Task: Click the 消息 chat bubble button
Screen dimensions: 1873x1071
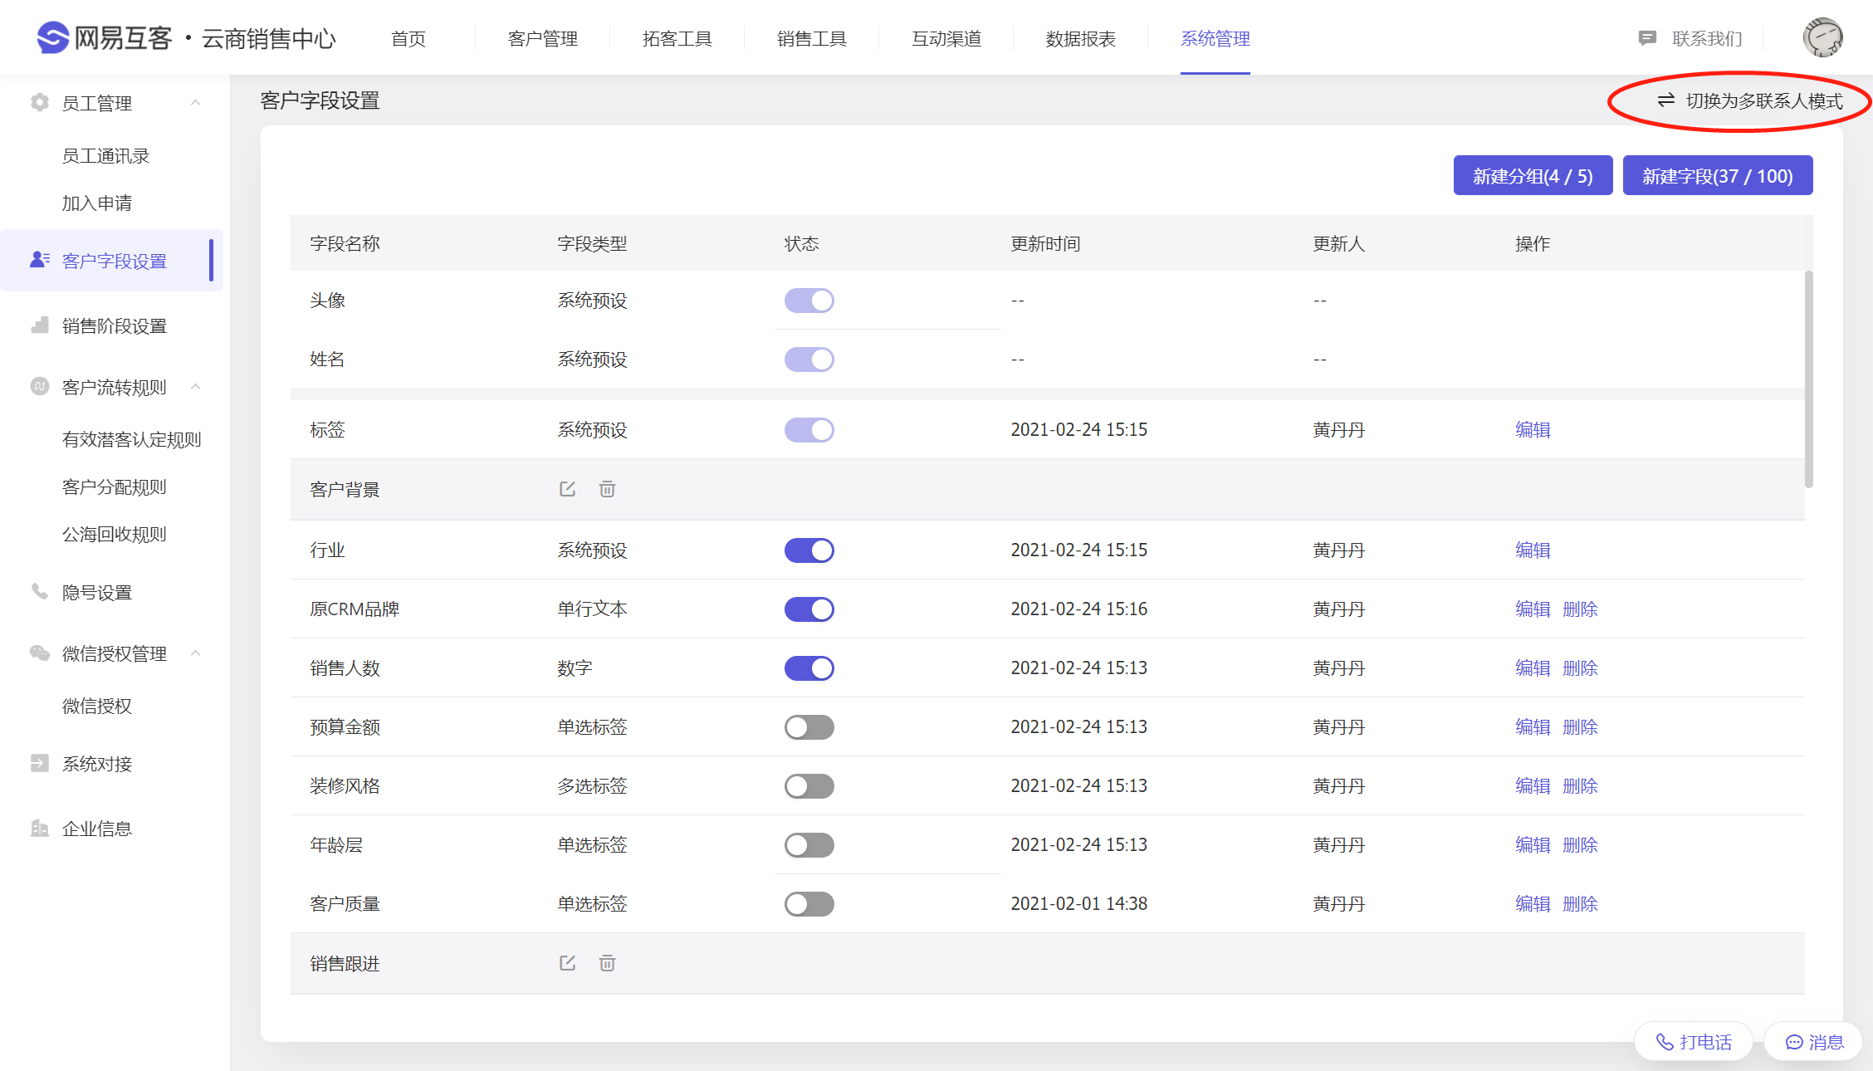Action: click(1814, 1042)
